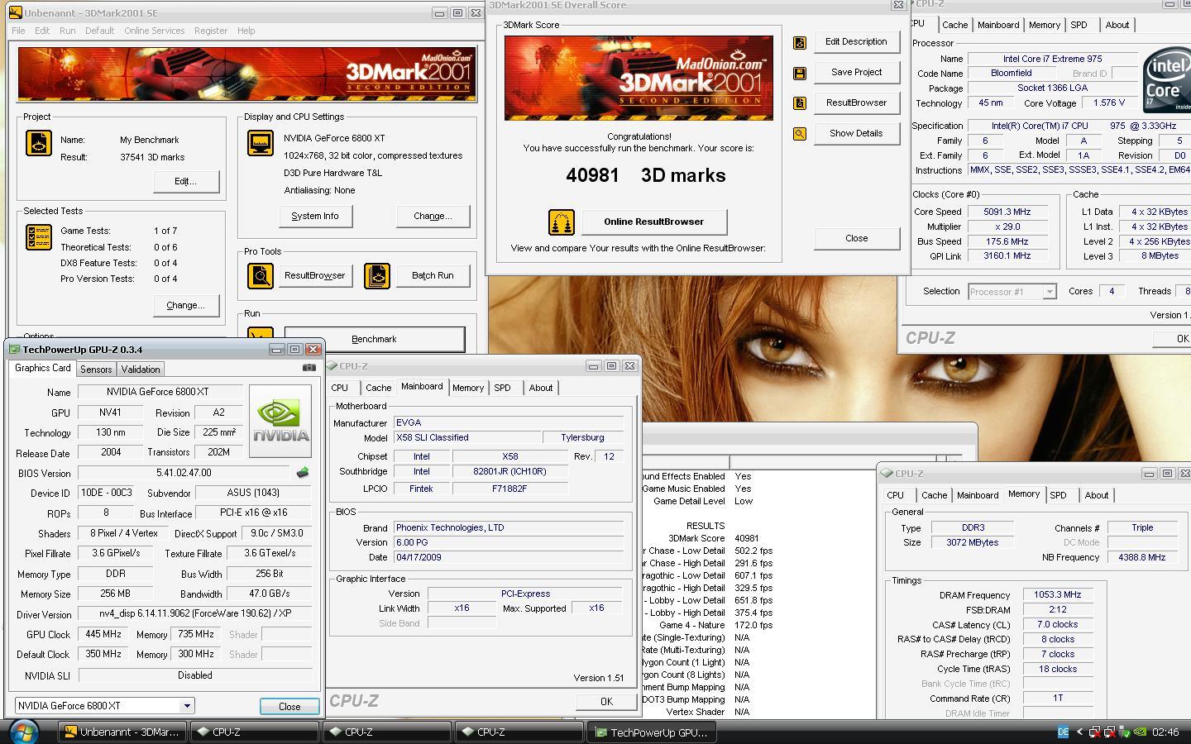Screen dimensions: 1191x744
Task: Click the Save Project button
Action: pos(857,72)
